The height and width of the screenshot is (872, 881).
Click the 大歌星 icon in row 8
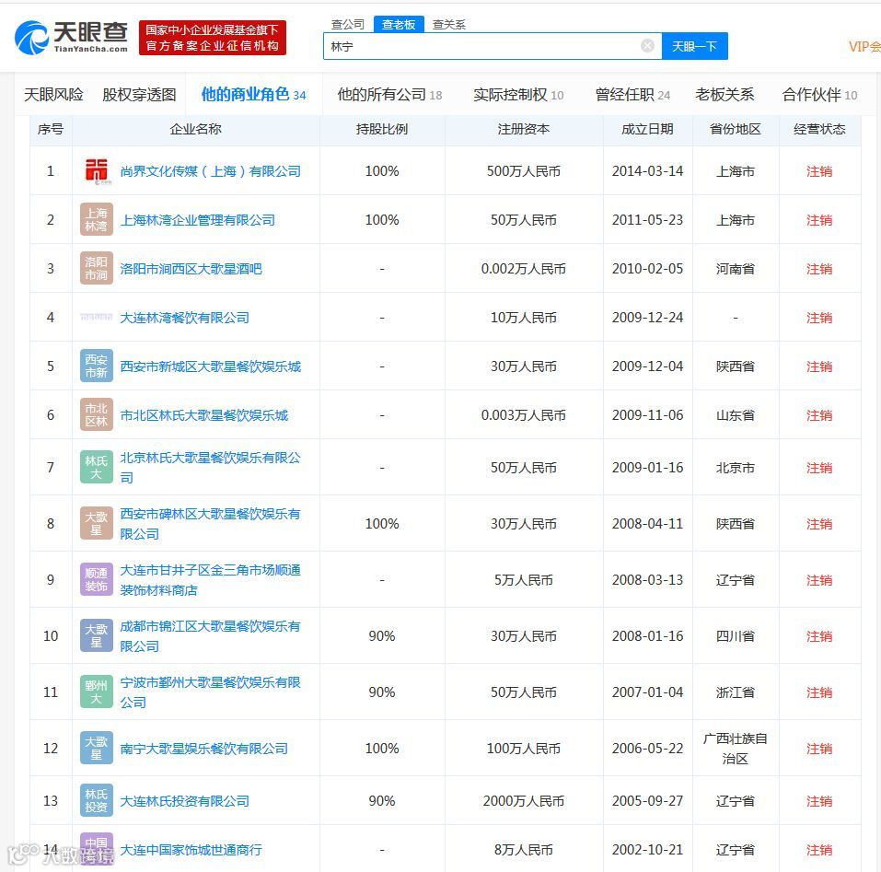(97, 524)
